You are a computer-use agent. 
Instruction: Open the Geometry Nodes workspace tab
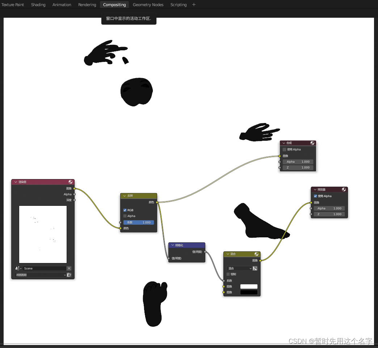click(x=148, y=5)
